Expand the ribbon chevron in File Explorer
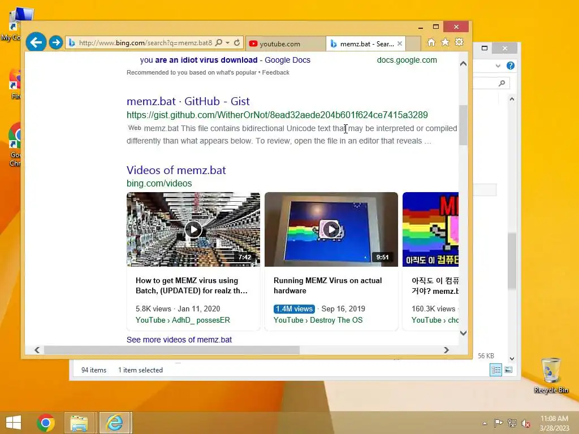 498,66
